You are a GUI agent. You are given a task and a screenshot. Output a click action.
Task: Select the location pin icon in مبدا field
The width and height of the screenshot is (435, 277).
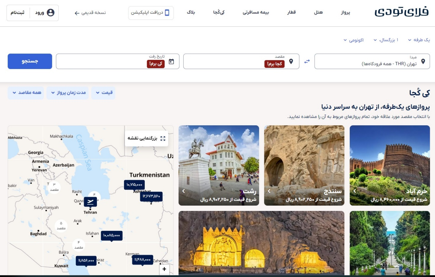pos(423,61)
